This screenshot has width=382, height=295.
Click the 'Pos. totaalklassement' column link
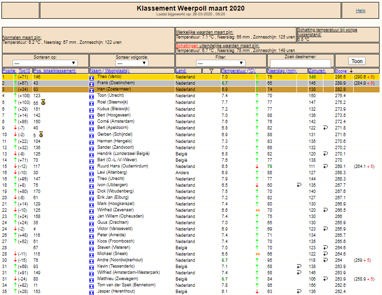click(x=55, y=71)
